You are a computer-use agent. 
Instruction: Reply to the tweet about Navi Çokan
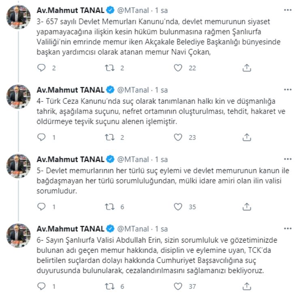(42, 68)
